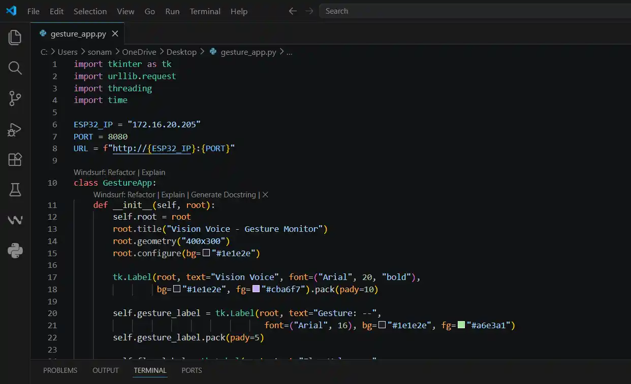Click the VS Code logo icon
Viewport: 631px width, 384px height.
point(11,11)
